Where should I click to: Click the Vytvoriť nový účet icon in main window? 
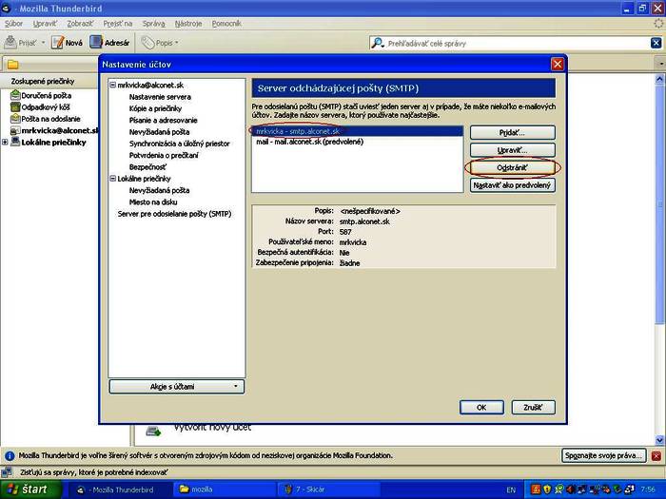(x=153, y=432)
